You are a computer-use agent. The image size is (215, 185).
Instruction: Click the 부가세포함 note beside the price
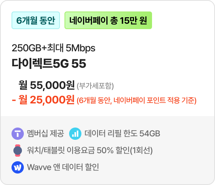click(95, 86)
